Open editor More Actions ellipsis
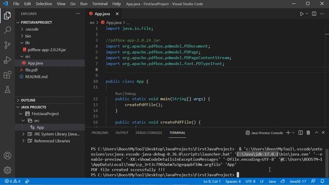Image resolution: width=329 pixels, height=185 pixels. (322, 14)
